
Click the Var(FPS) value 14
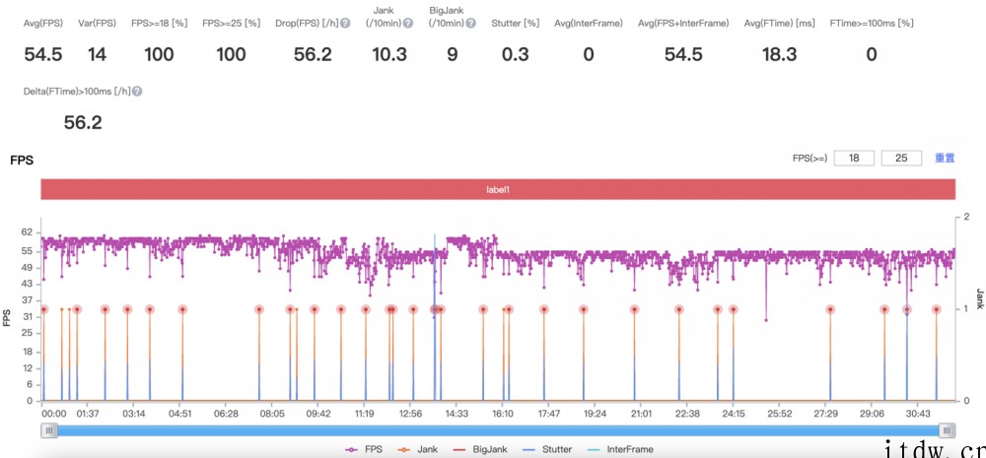pyautogui.click(x=97, y=54)
